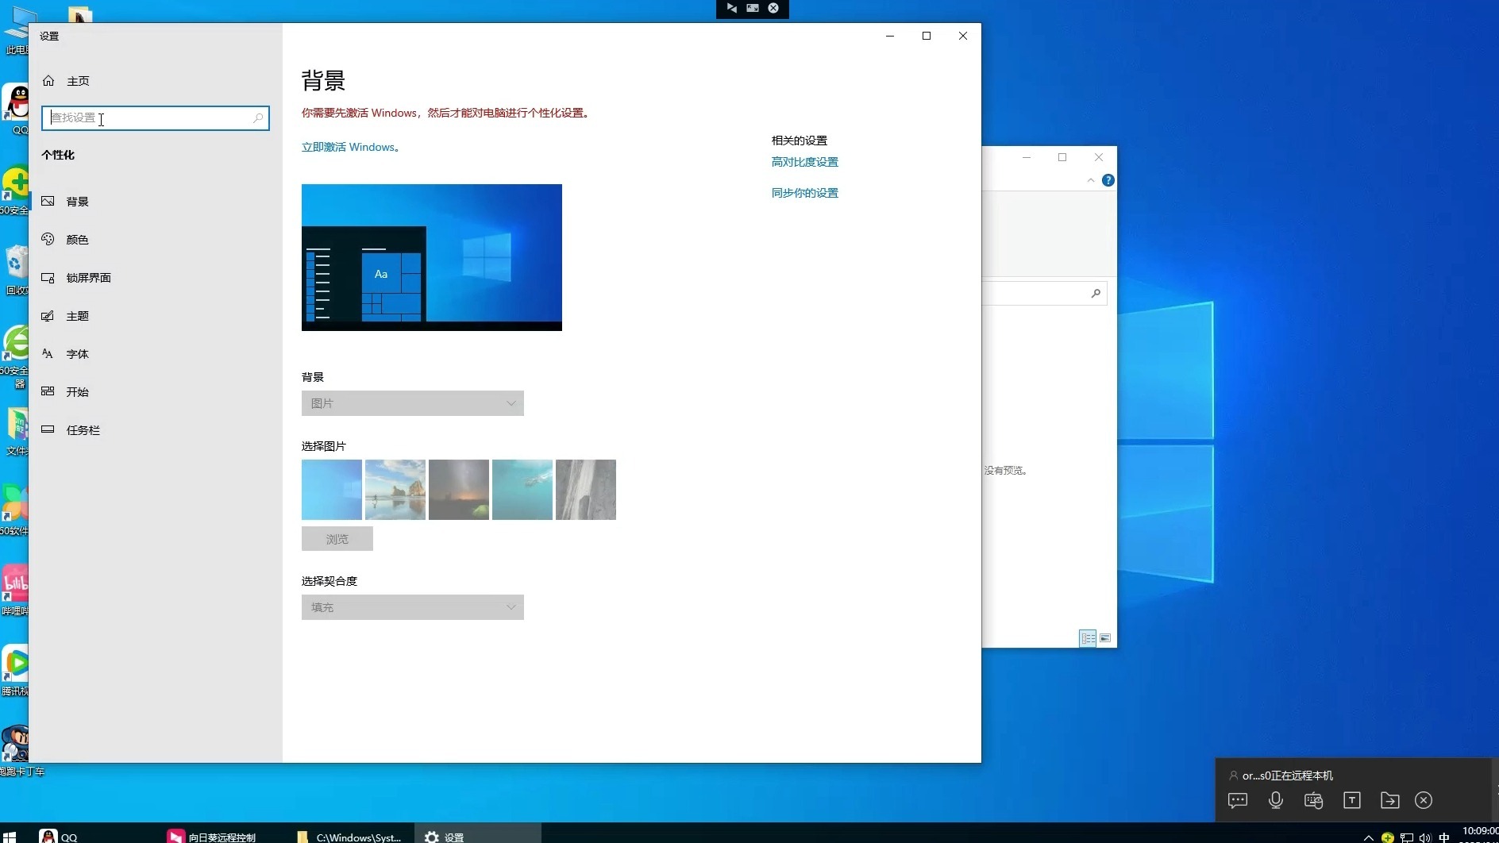This screenshot has height=843, width=1499.
Task: Open the 任务栏 settings page
Action: click(x=156, y=430)
